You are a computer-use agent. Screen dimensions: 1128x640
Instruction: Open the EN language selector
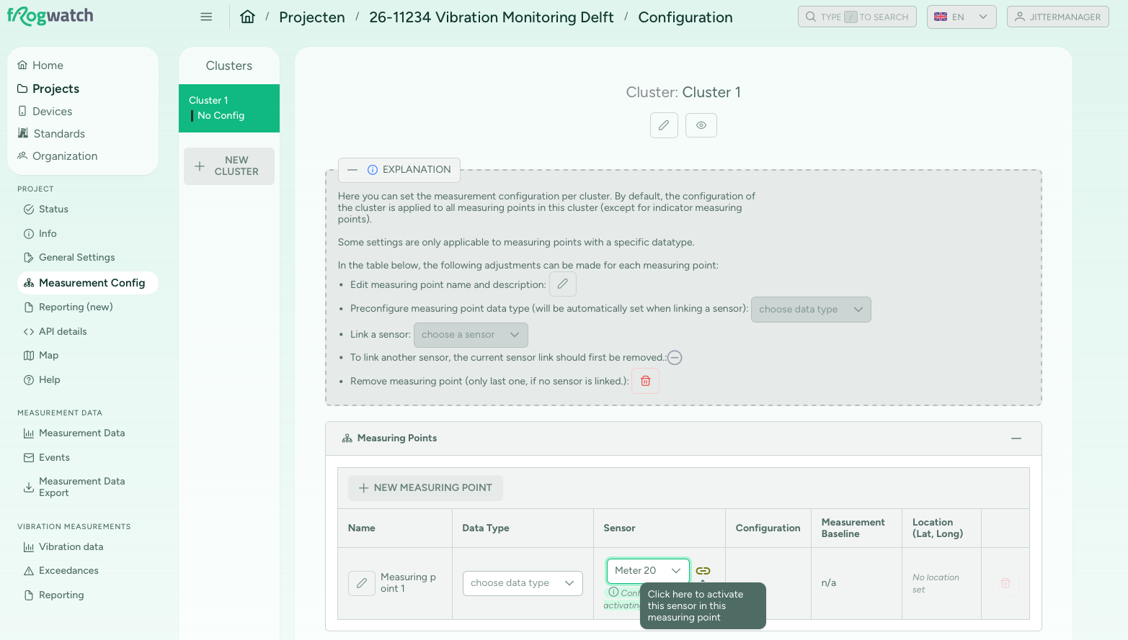coord(962,17)
